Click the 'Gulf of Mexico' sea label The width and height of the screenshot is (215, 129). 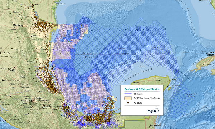128,30
